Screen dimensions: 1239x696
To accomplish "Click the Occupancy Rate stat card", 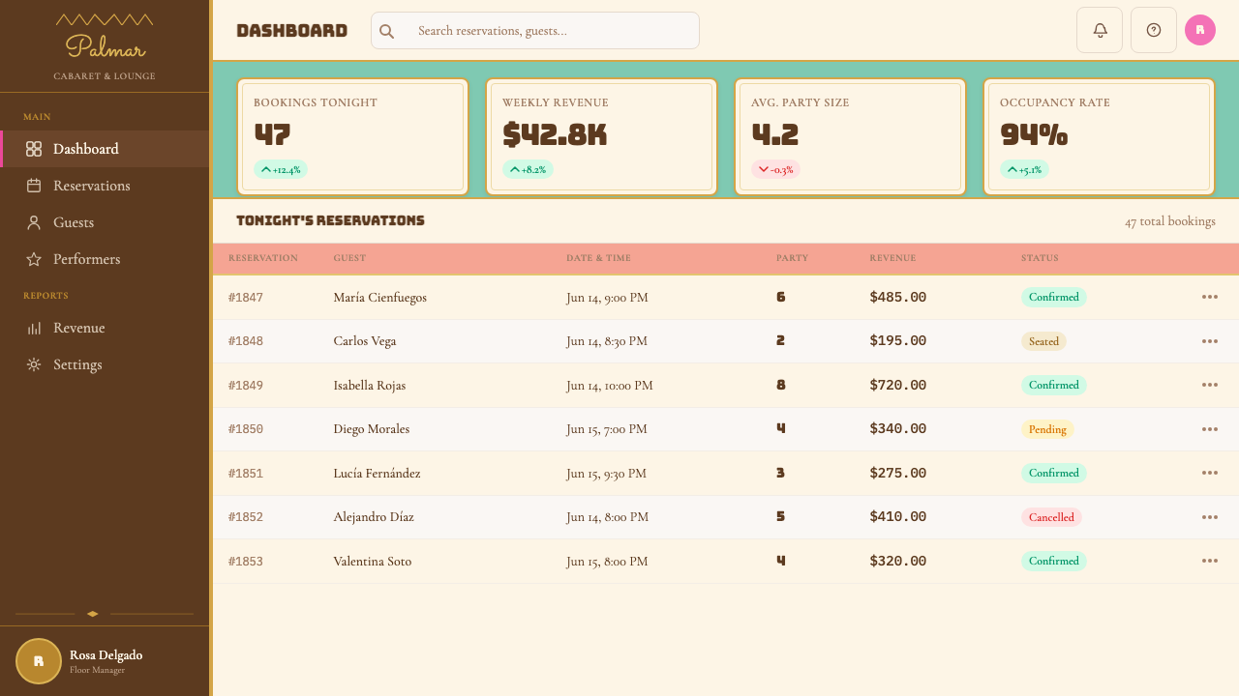I will click(x=1100, y=136).
